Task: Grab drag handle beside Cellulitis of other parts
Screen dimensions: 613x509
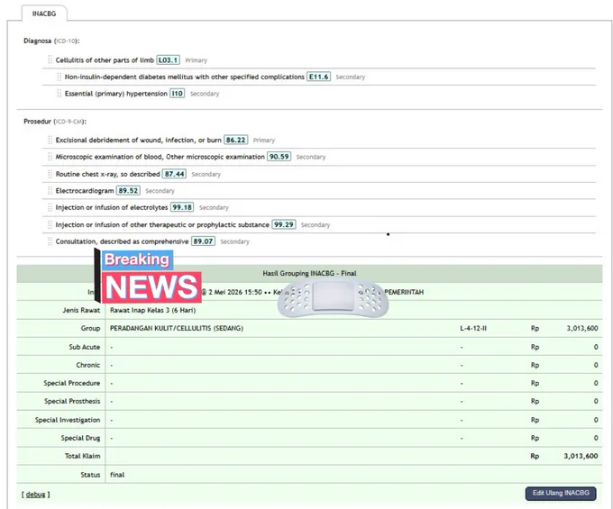Action: click(x=50, y=59)
